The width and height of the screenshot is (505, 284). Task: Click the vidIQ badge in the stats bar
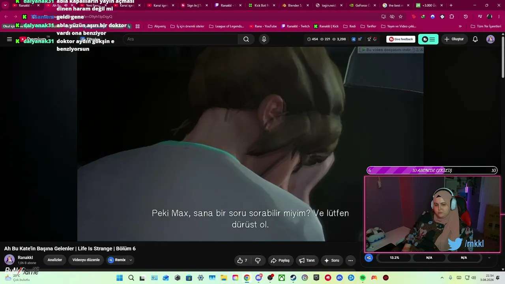(x=353, y=39)
